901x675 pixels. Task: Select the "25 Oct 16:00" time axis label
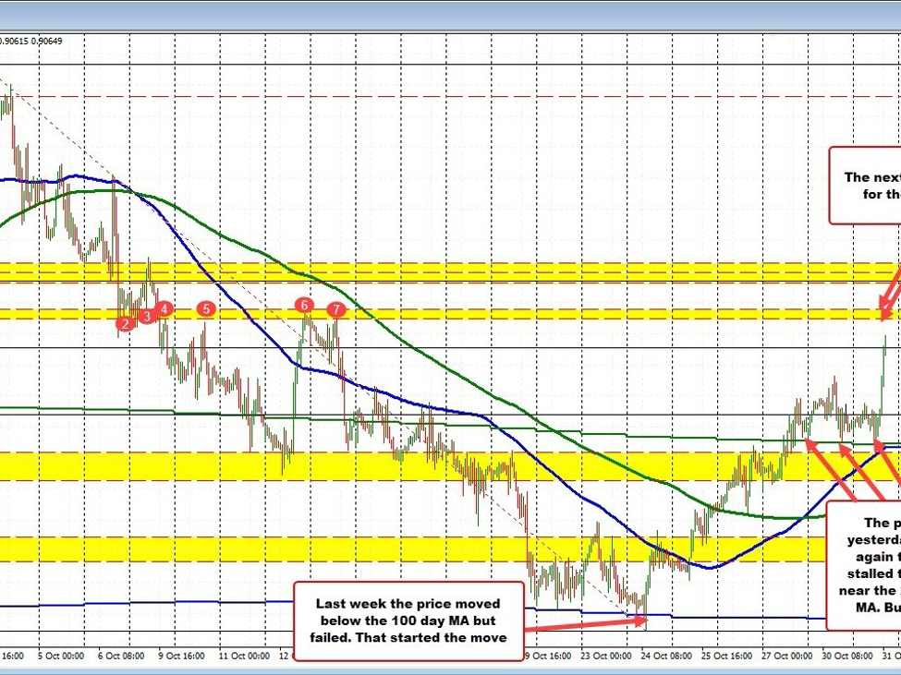click(725, 656)
